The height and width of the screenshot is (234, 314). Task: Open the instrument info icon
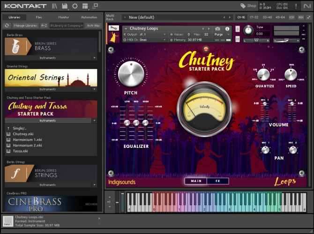[227, 29]
